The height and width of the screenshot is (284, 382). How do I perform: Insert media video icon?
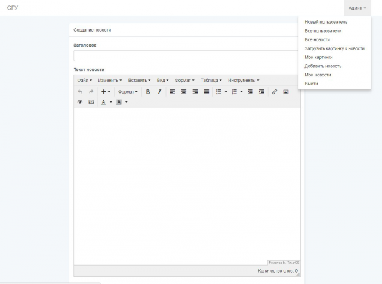tap(91, 102)
